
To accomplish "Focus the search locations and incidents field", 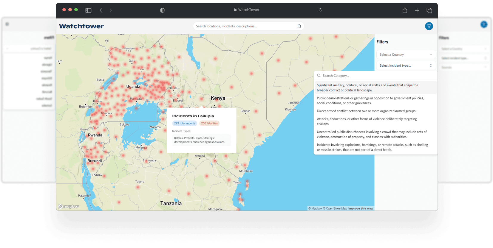I will (x=245, y=26).
